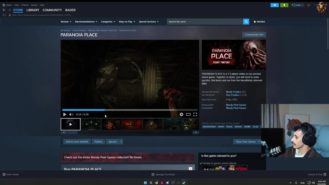Click the All Games breadcrumb
This screenshot has width=329, height=185.
pyautogui.click(x=65, y=30)
